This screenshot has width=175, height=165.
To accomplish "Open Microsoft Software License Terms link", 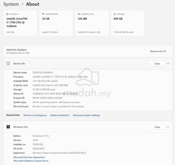I will [31, 161].
